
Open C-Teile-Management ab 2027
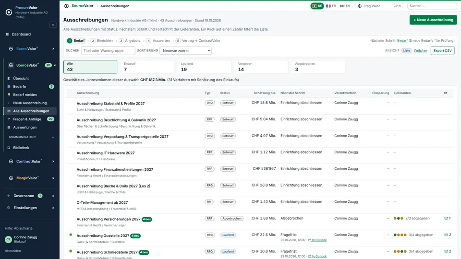(102, 202)
